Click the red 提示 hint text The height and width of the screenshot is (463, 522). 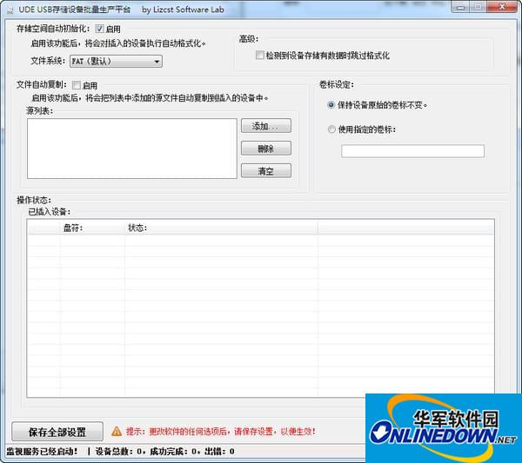[x=220, y=432]
